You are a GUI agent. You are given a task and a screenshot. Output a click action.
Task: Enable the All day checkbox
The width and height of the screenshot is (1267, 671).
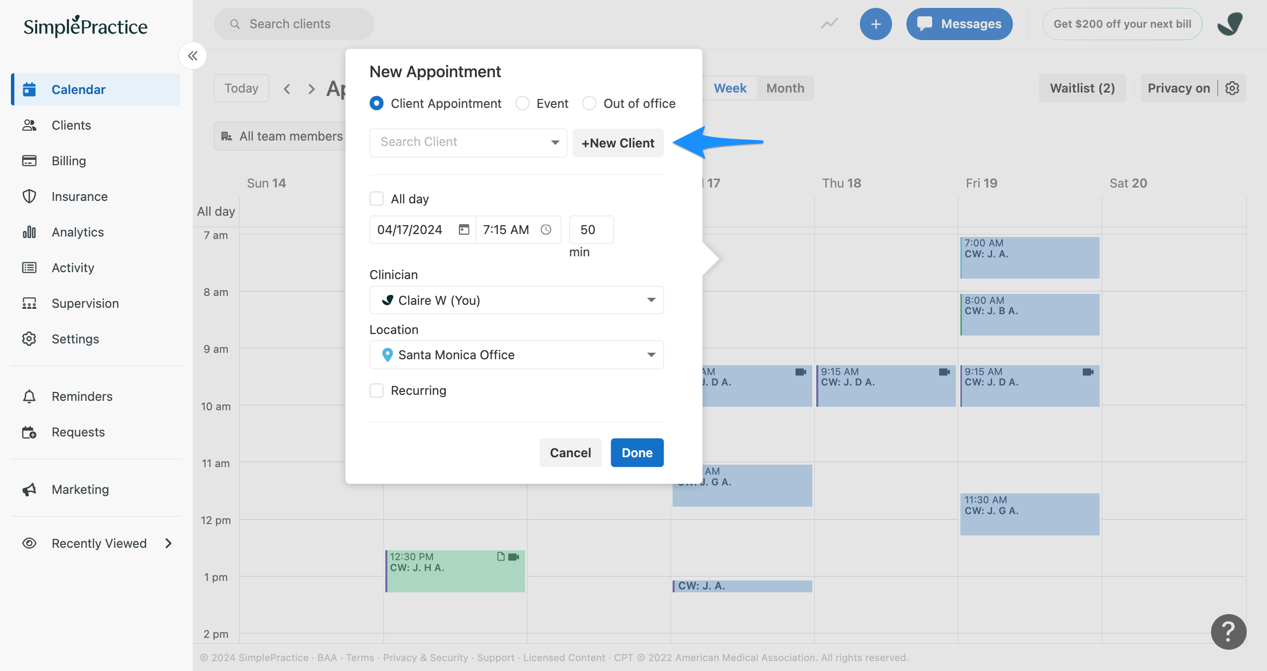[x=376, y=198]
